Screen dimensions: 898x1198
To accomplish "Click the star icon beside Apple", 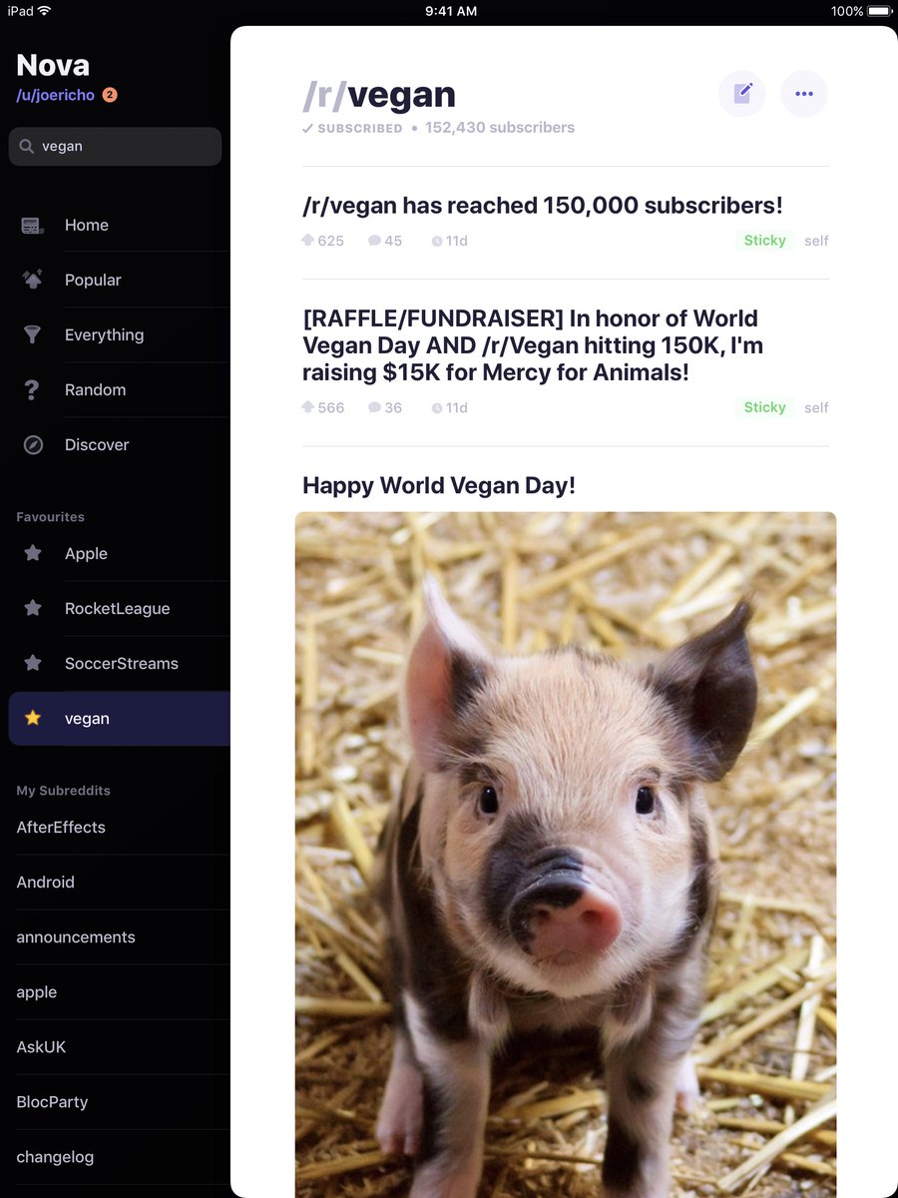I will pyautogui.click(x=33, y=553).
